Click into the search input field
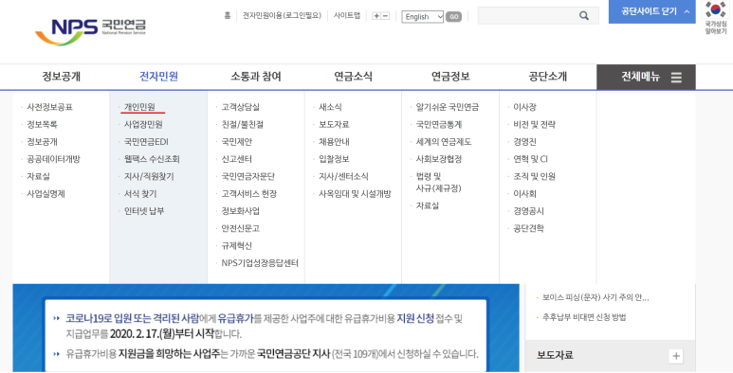The image size is (733, 373). (x=529, y=16)
